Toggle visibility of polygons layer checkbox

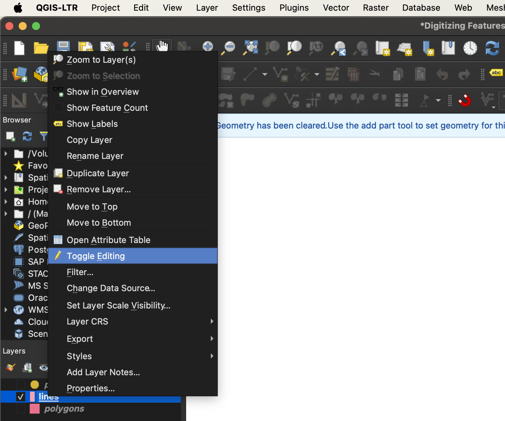(21, 409)
